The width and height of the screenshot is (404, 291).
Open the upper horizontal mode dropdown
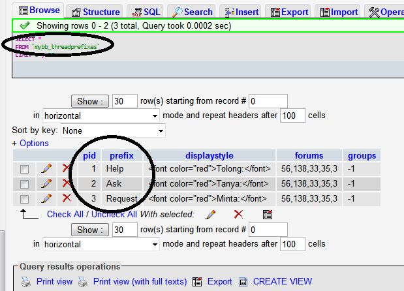[x=101, y=115]
